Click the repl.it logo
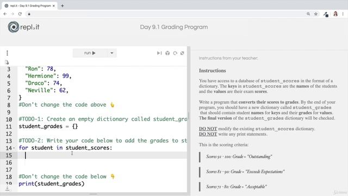348x196 pixels. pyautogui.click(x=23, y=27)
